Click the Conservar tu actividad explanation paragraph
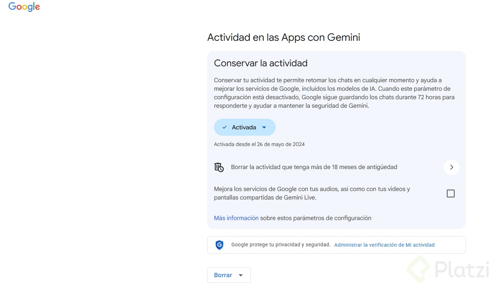This screenshot has width=494, height=286. (x=334, y=93)
